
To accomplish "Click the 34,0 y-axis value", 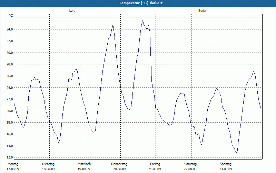I will click(10, 29).
